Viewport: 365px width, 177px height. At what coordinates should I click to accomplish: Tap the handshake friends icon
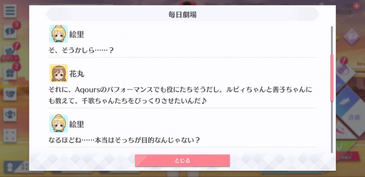(10, 94)
